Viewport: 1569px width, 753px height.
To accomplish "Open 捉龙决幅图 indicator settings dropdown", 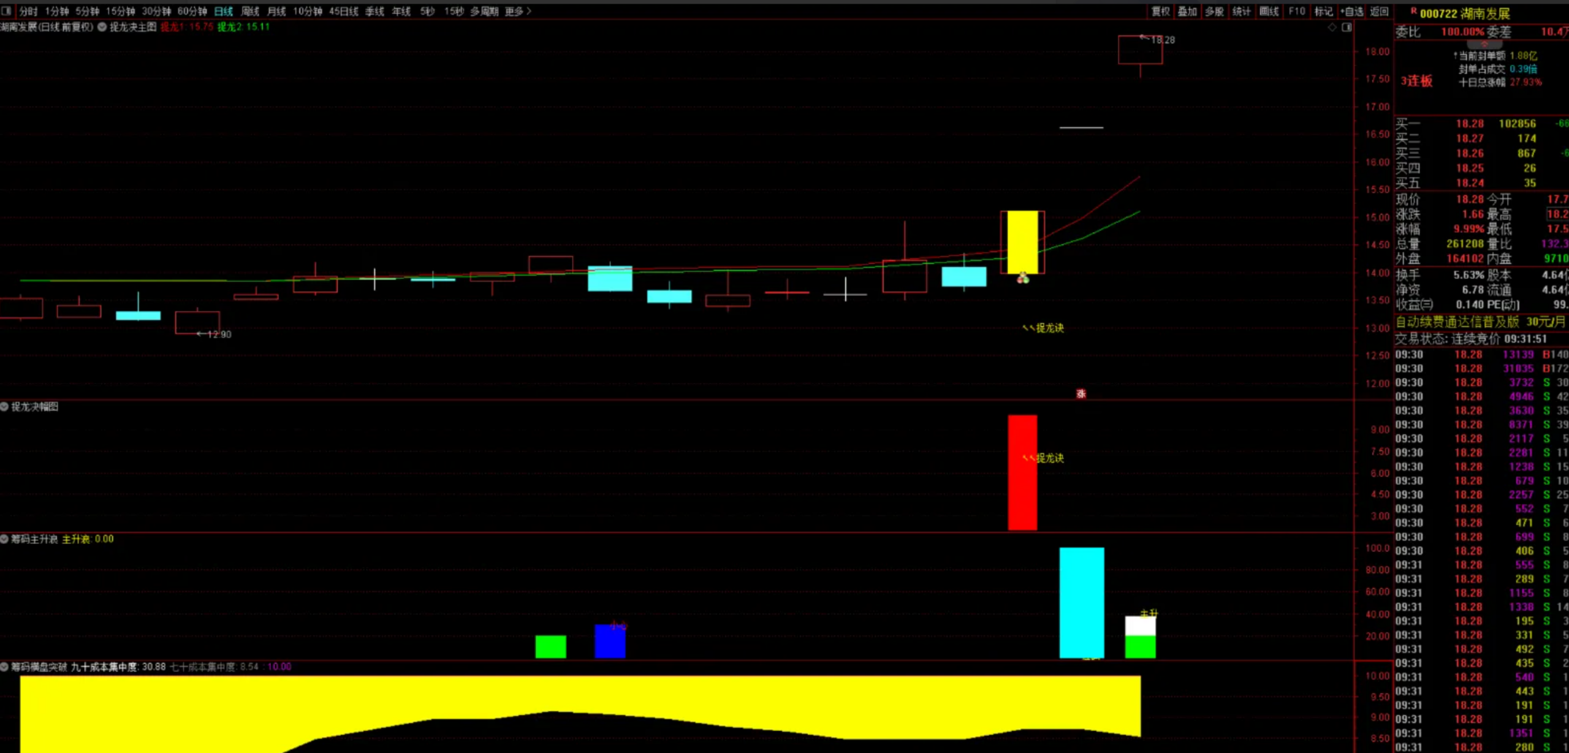I will (4, 407).
